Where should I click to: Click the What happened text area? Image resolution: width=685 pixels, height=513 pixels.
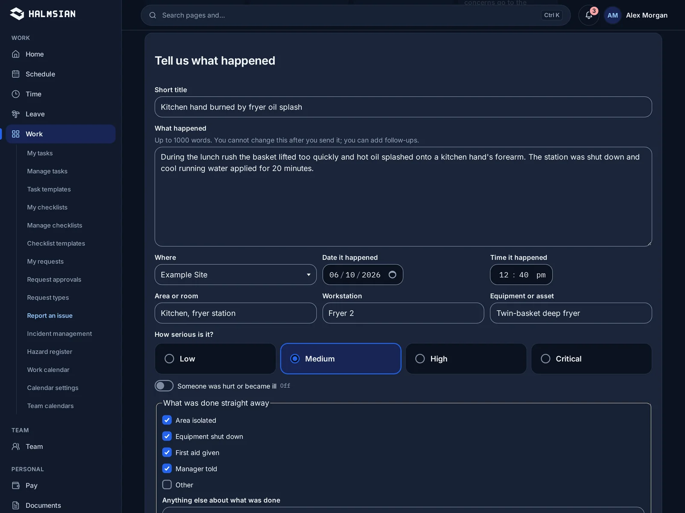point(403,197)
